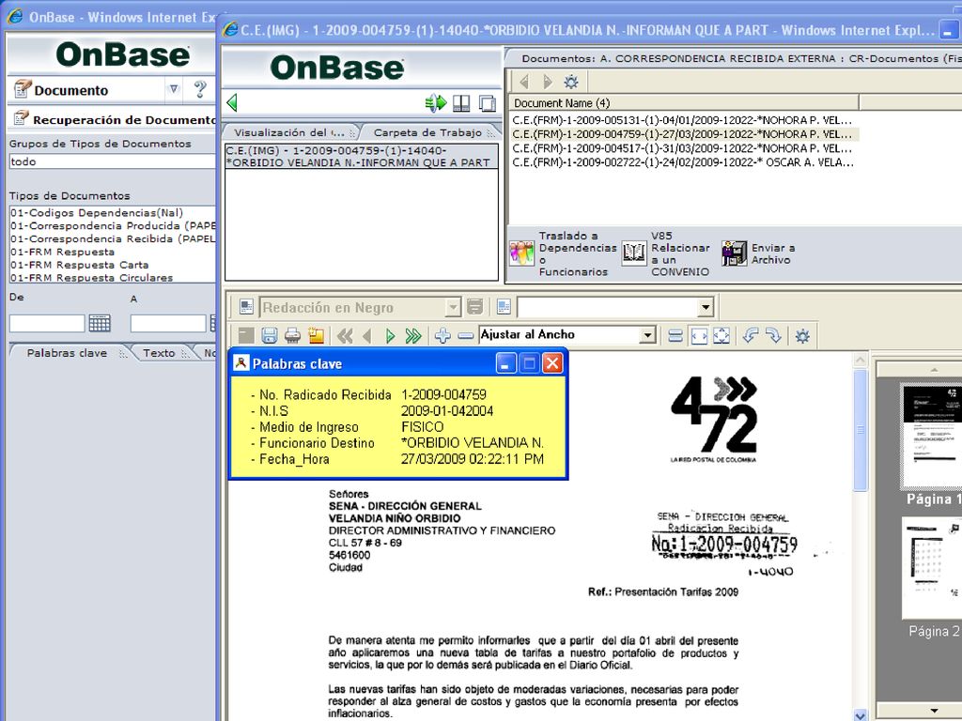The height and width of the screenshot is (721, 962).
Task: Zoom out with the minus icon
Action: (x=466, y=335)
